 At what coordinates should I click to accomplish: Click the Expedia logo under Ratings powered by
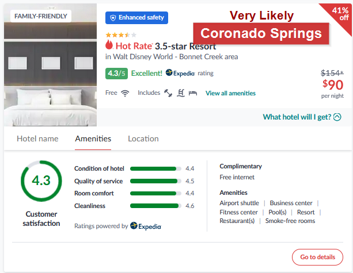(146, 226)
